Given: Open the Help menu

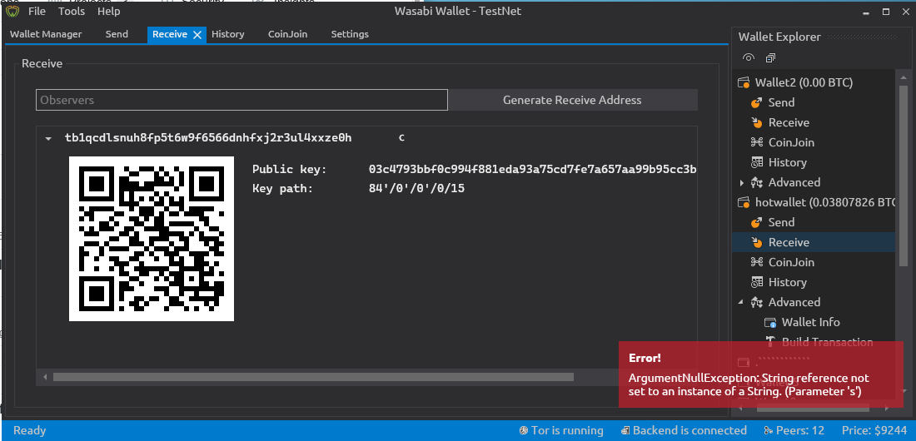Looking at the screenshot, I should 108,11.
